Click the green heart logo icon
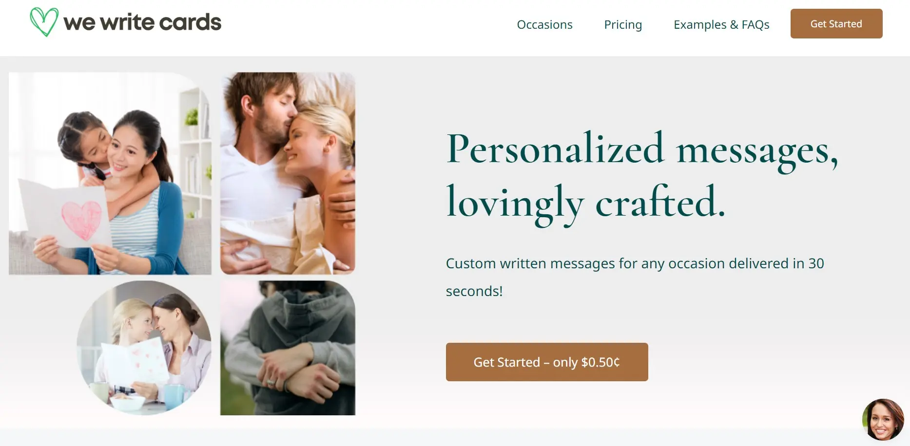Viewport: 910px width, 446px height. coord(44,22)
